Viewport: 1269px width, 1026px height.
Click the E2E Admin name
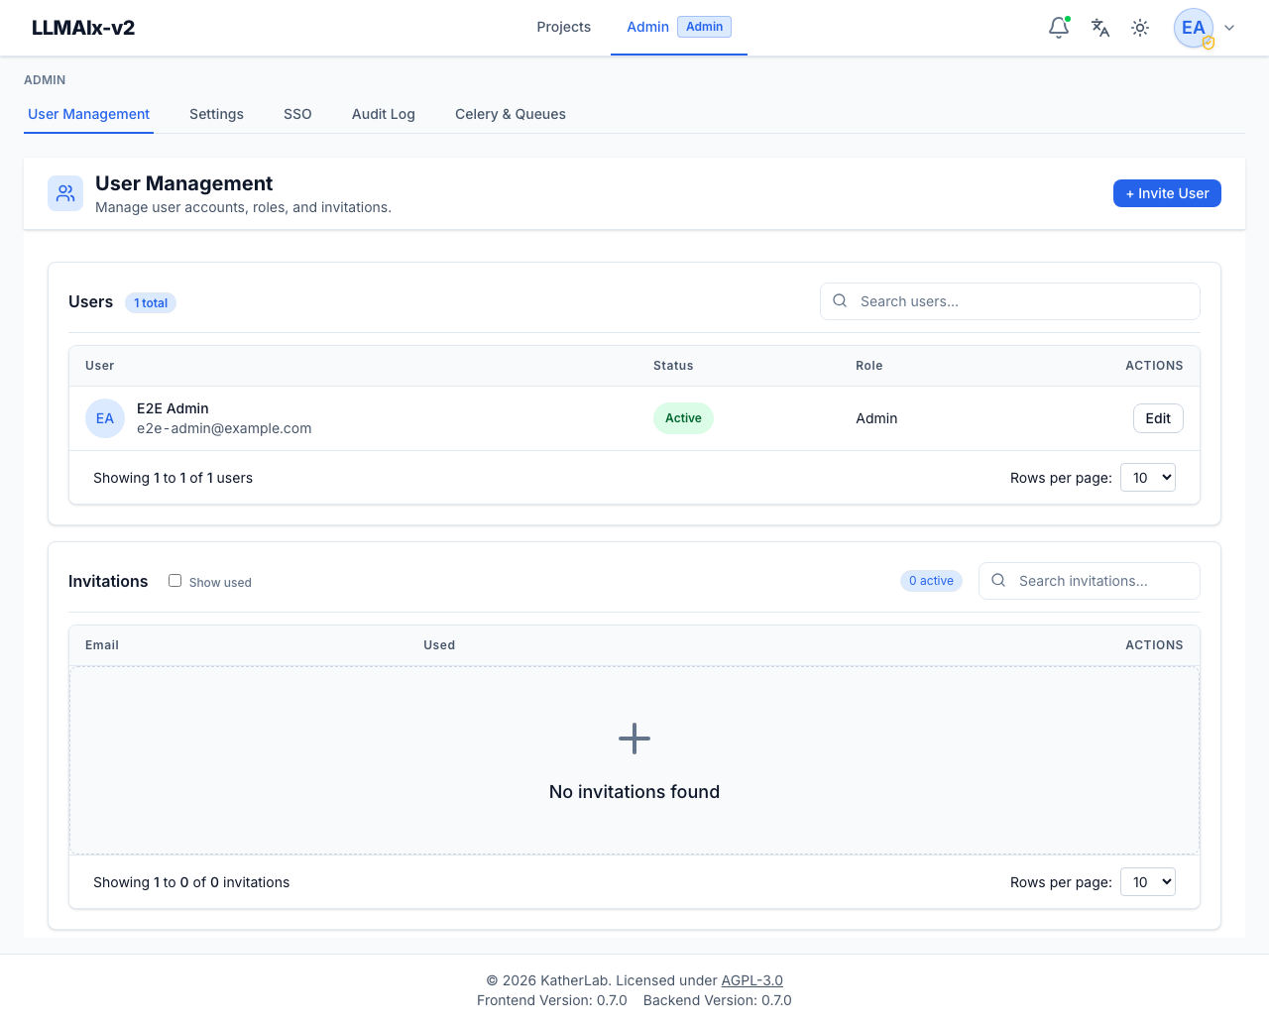pyautogui.click(x=173, y=408)
